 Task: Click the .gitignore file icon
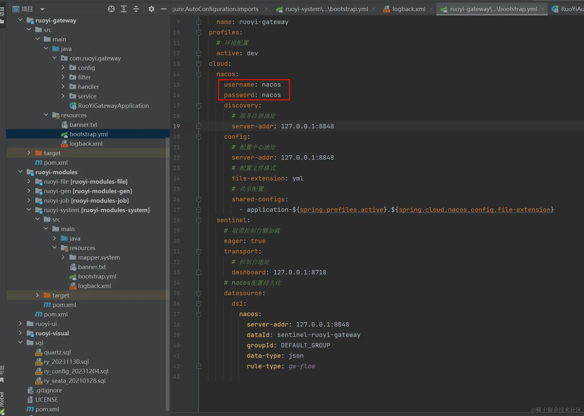click(x=30, y=390)
